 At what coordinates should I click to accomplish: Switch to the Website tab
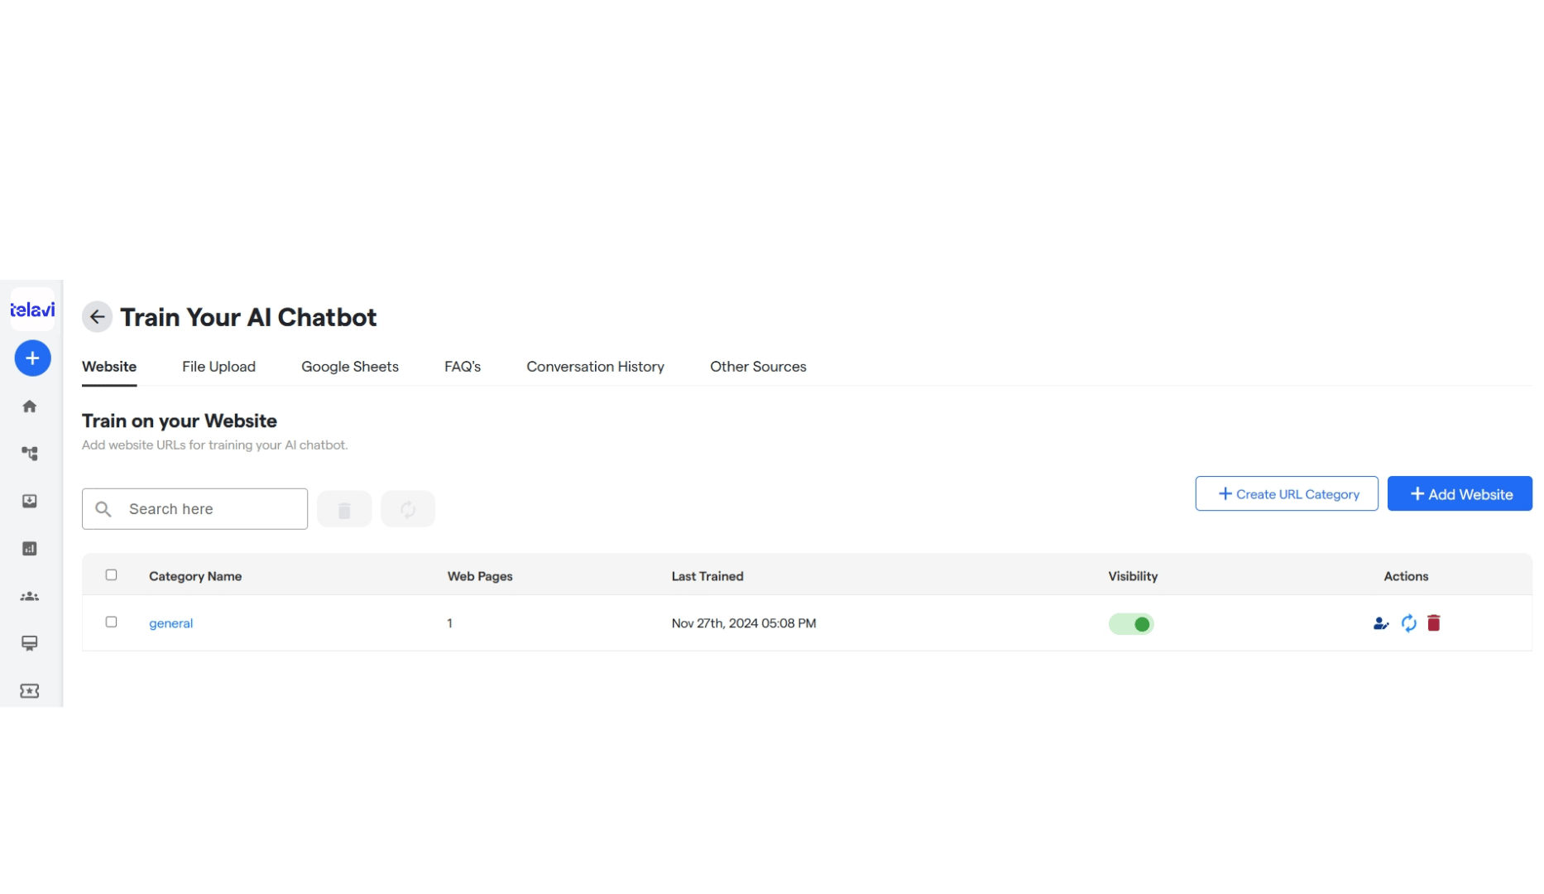tap(109, 367)
